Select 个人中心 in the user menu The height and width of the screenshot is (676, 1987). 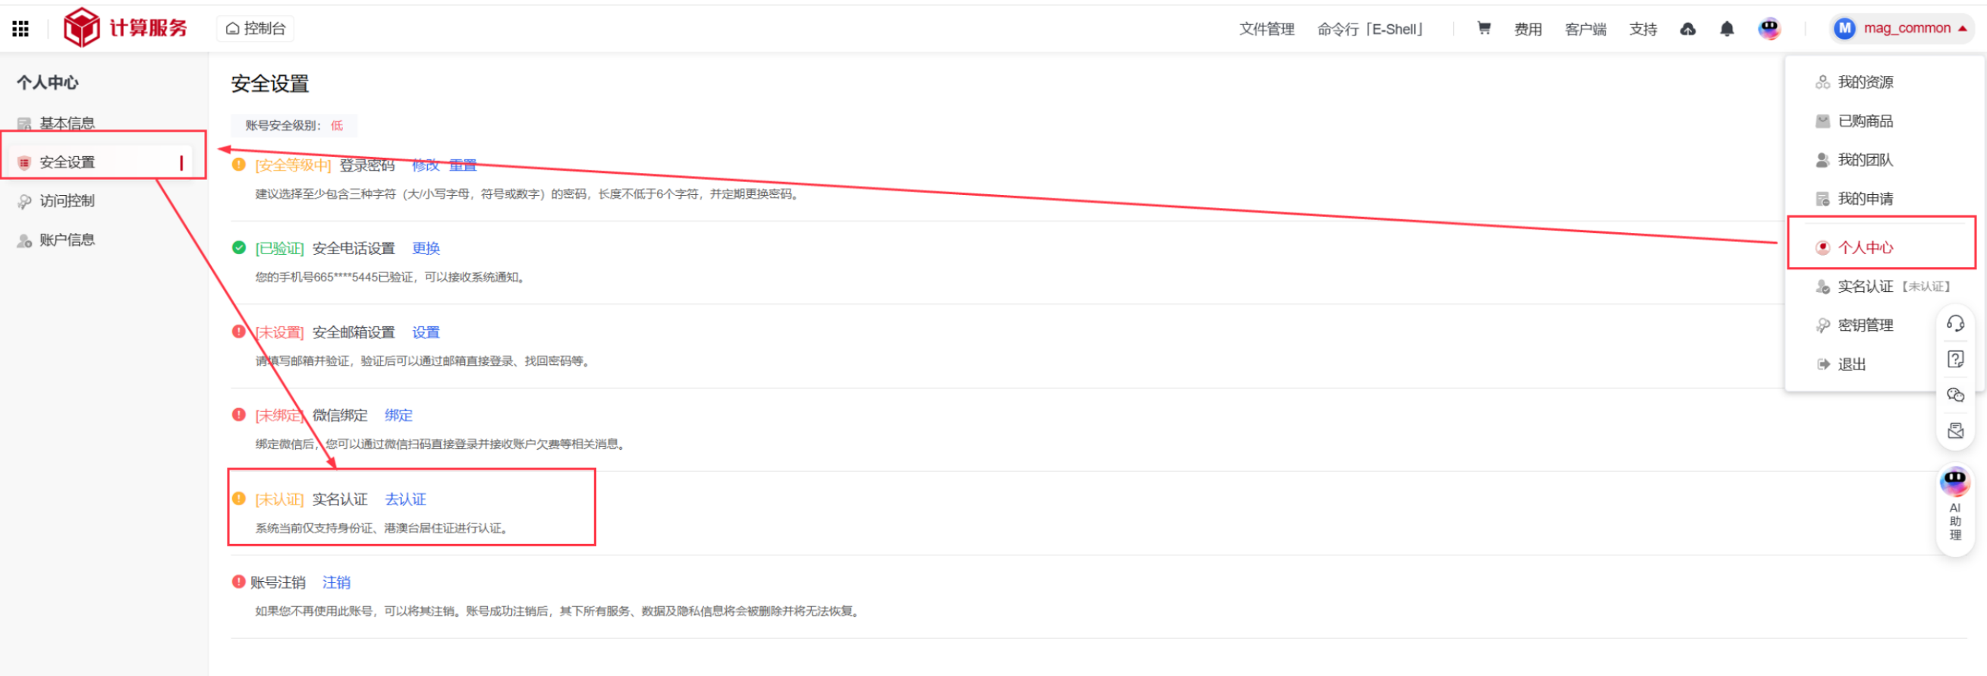pos(1864,247)
